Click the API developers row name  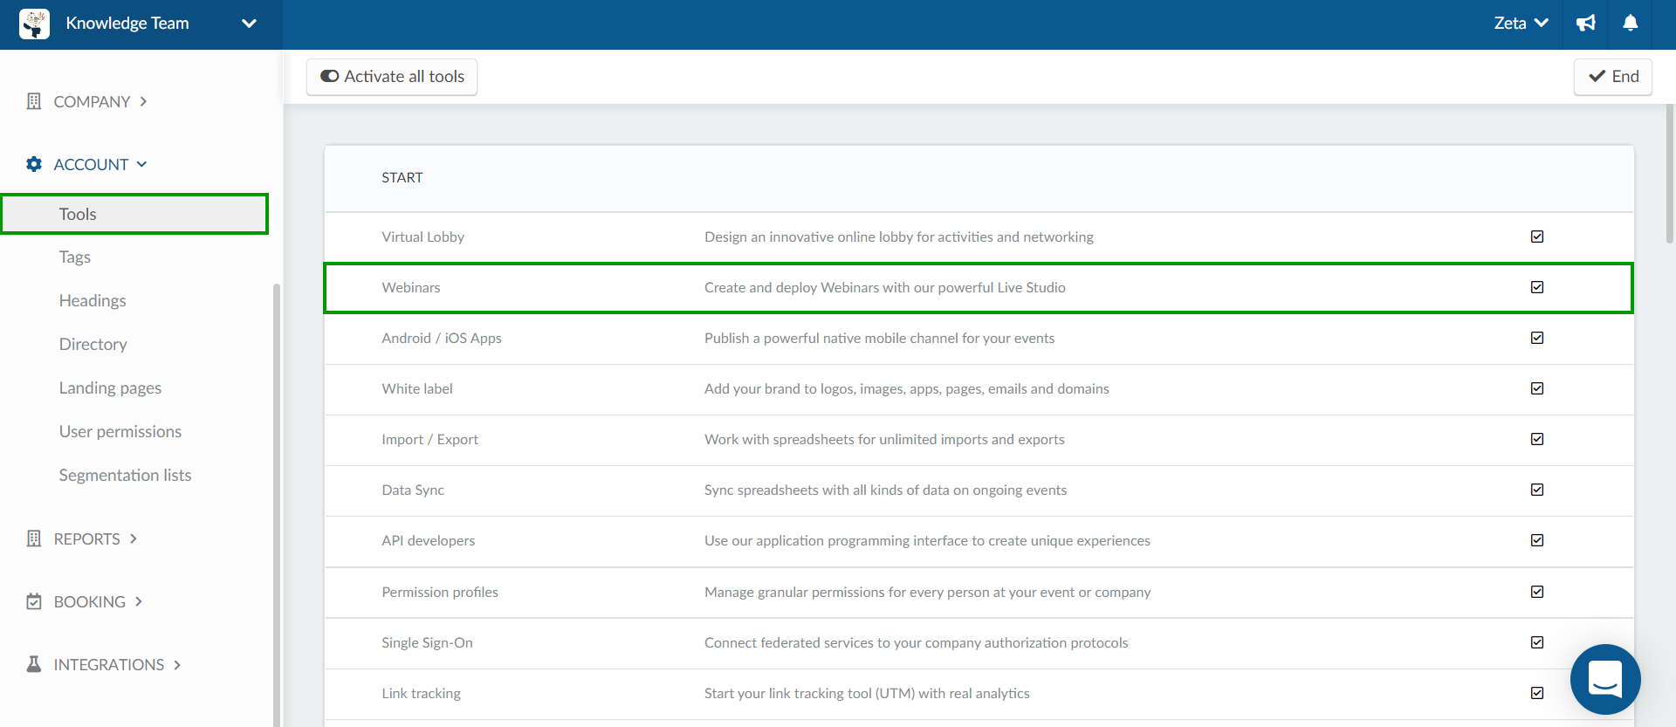[x=429, y=540]
